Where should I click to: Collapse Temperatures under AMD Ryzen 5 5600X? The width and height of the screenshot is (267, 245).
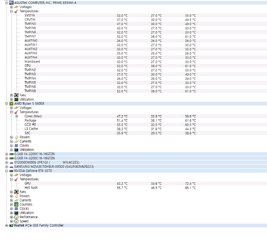point(11,112)
